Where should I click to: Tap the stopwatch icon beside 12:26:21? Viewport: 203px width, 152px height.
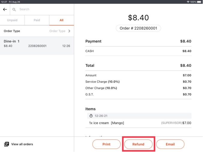(91, 116)
